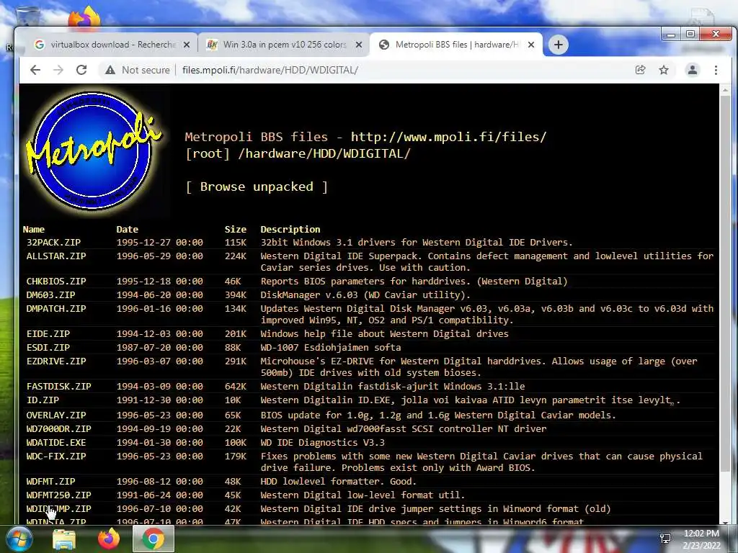Download WD7000DR.ZIP
Screen dimensions: 738x553
(x=59, y=429)
